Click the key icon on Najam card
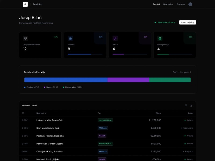 tap(115, 38)
